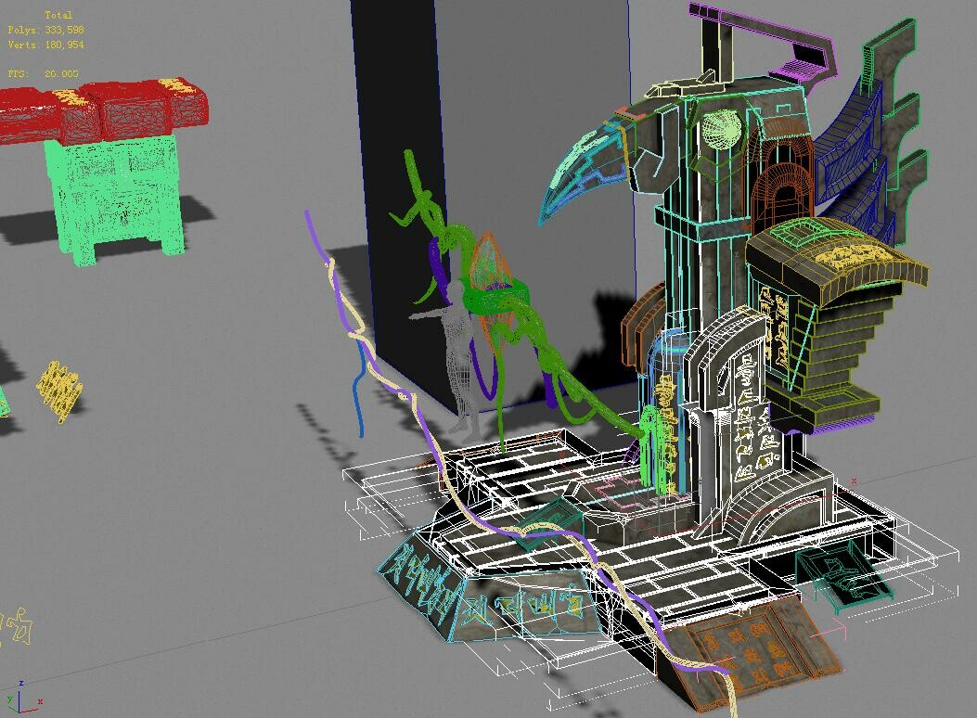This screenshot has height=718, width=977.
Task: Click the red X gizmo label near the monument base
Action: [854, 481]
